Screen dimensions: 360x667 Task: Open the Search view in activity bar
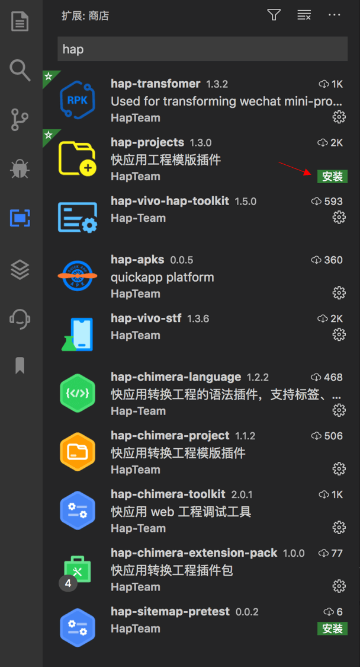(x=20, y=70)
